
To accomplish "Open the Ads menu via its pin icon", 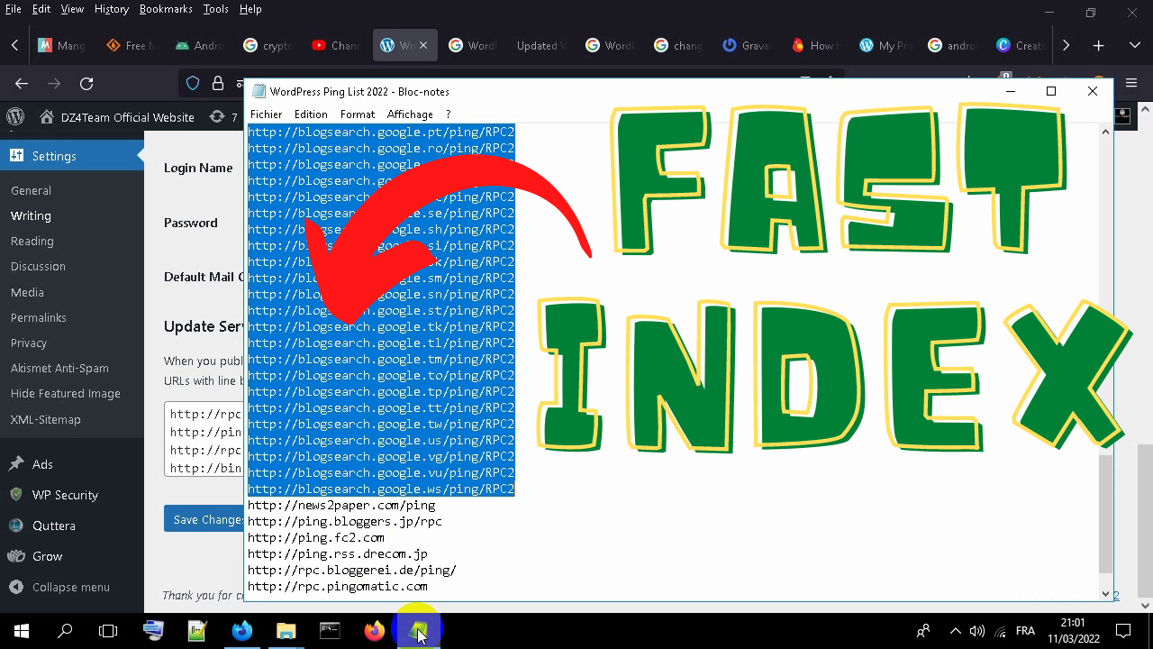I will click(18, 463).
